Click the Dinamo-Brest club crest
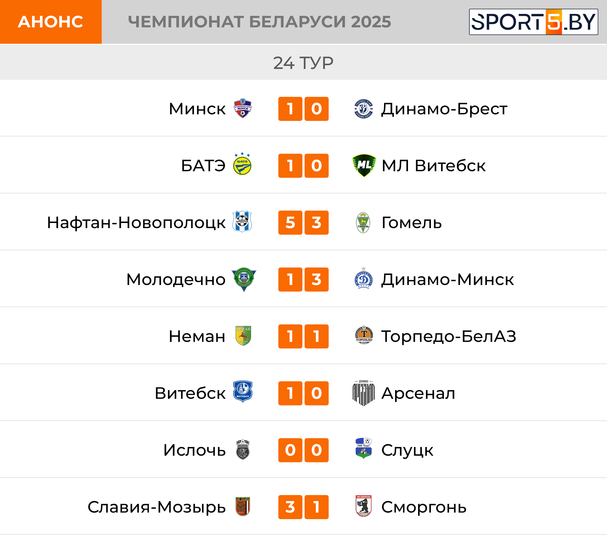 pos(363,109)
